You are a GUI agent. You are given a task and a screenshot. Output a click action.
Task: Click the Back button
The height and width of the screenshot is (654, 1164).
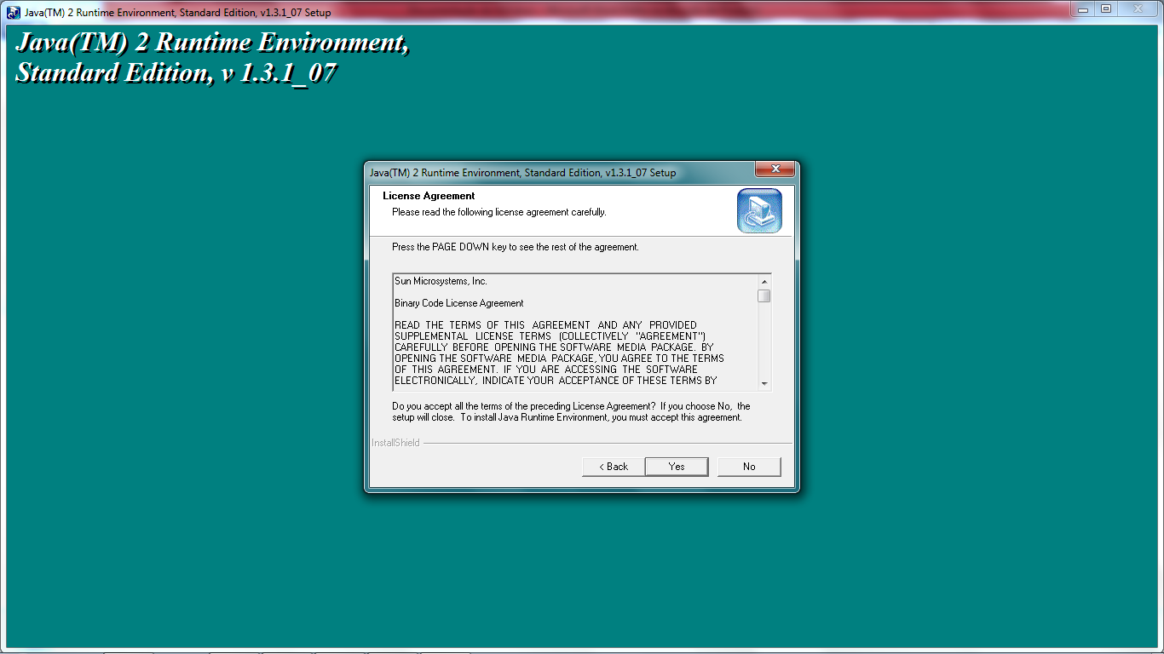point(613,466)
